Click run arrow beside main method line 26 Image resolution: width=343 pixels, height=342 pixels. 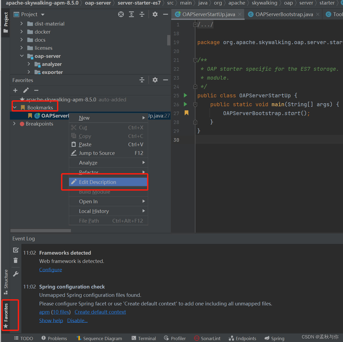(x=185, y=104)
